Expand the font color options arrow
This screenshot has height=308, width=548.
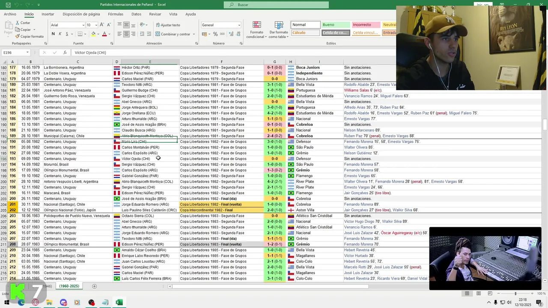point(110,34)
